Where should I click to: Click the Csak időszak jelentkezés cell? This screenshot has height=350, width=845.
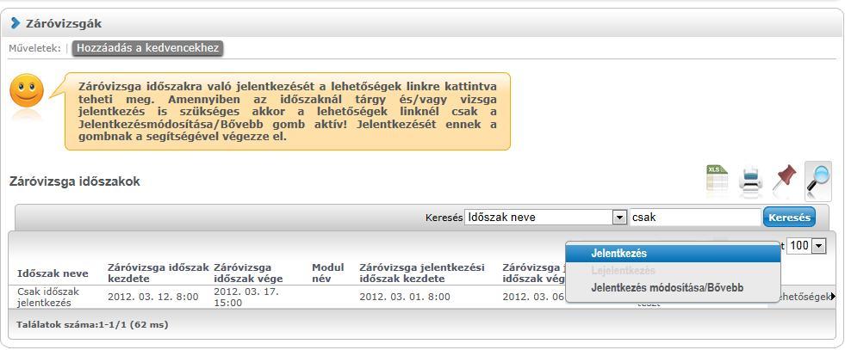click(48, 297)
